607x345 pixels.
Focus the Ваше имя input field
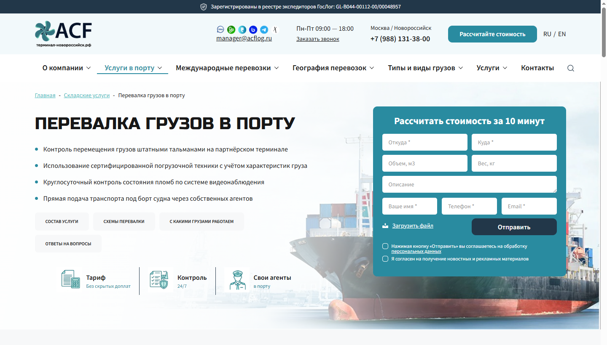(410, 206)
